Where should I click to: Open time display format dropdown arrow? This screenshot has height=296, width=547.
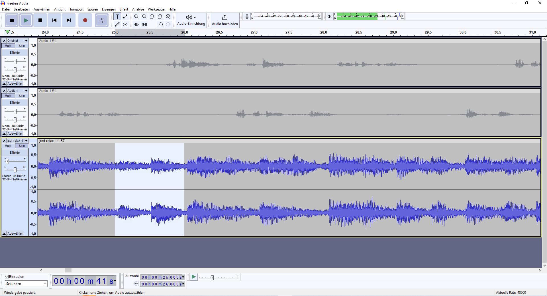(x=115, y=281)
